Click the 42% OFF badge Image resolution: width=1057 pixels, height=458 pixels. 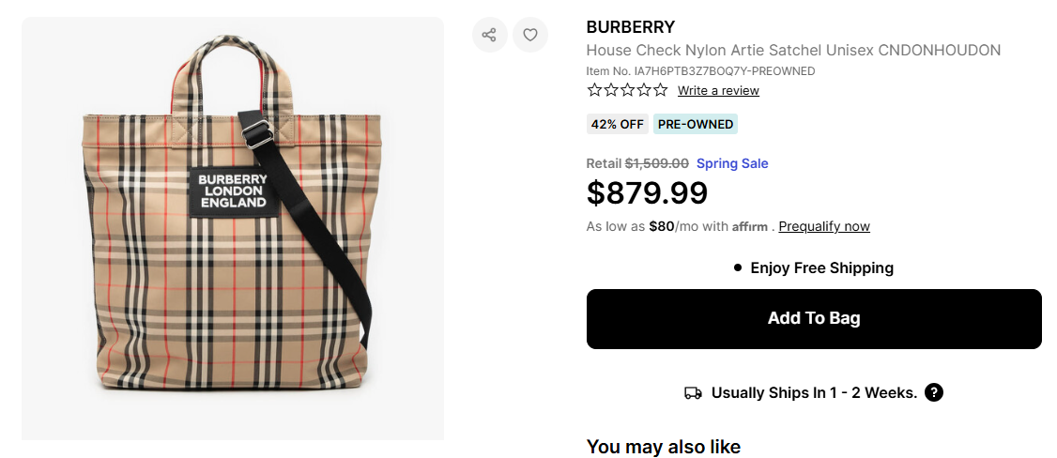tap(617, 124)
